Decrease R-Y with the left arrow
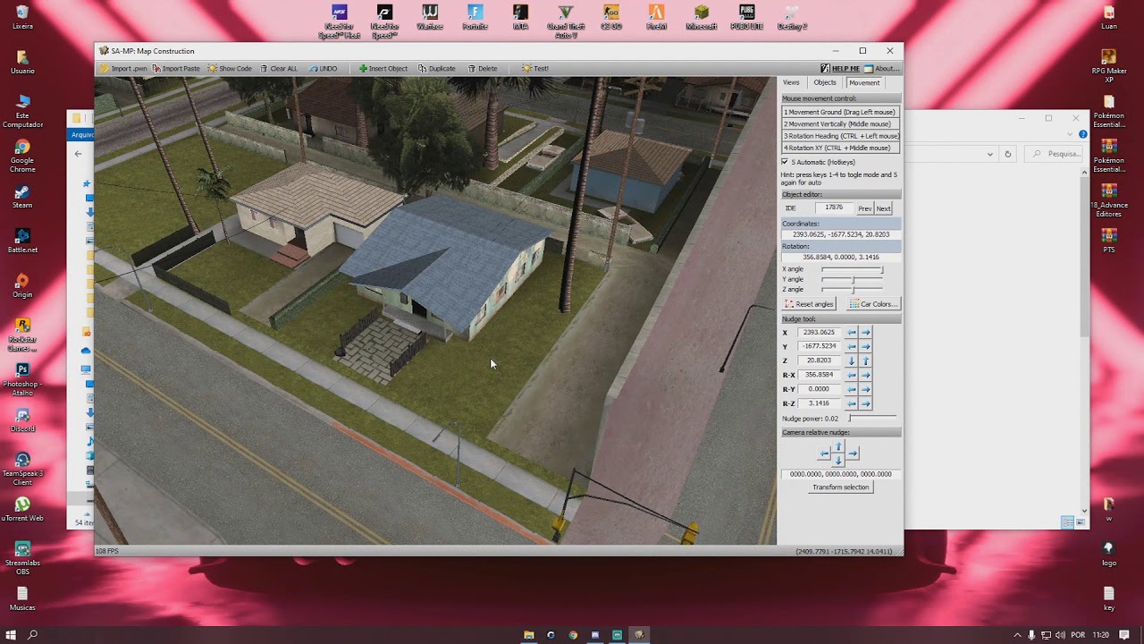 [852, 389]
